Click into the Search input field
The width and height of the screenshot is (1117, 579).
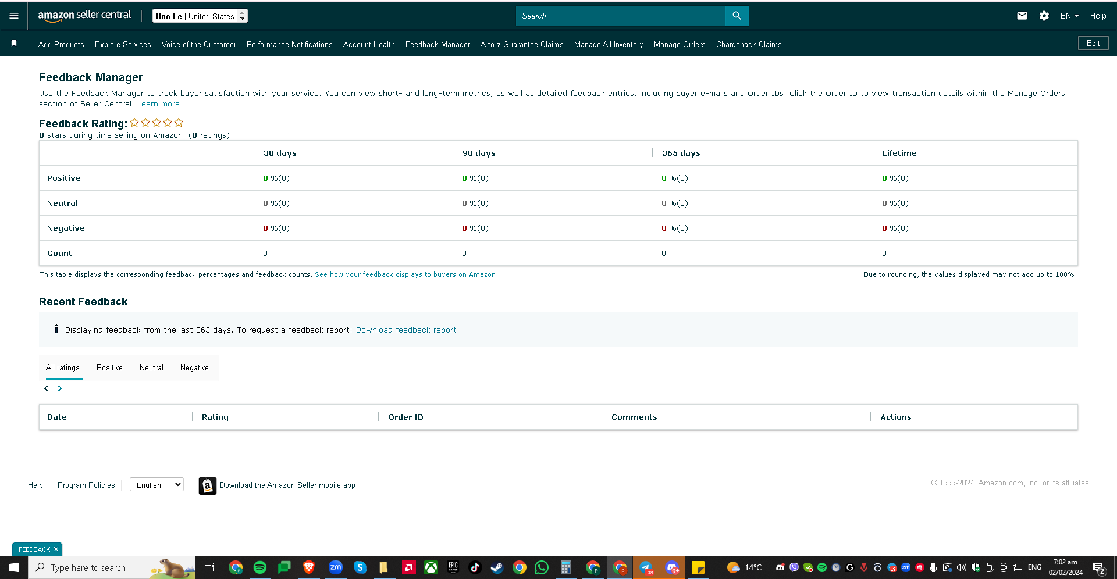point(621,16)
